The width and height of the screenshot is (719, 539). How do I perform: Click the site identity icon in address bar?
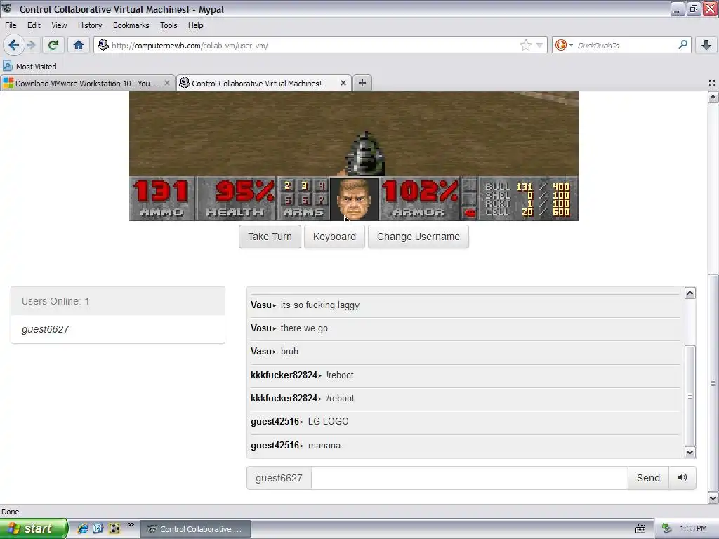[x=103, y=45]
